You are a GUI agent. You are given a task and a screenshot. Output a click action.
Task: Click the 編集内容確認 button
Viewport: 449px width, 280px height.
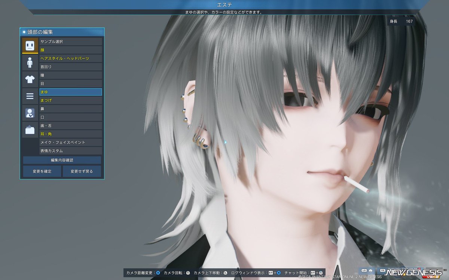coord(62,160)
